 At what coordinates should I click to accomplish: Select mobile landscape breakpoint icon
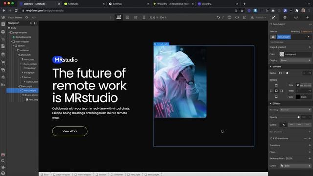pos(135,18)
